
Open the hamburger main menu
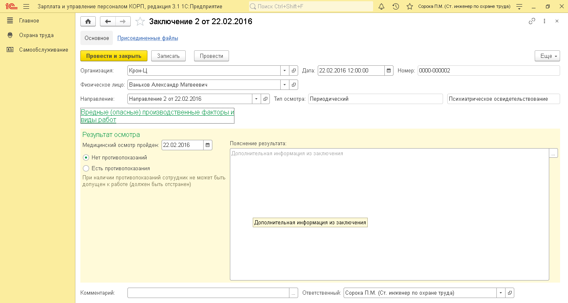pyautogui.click(x=26, y=6)
